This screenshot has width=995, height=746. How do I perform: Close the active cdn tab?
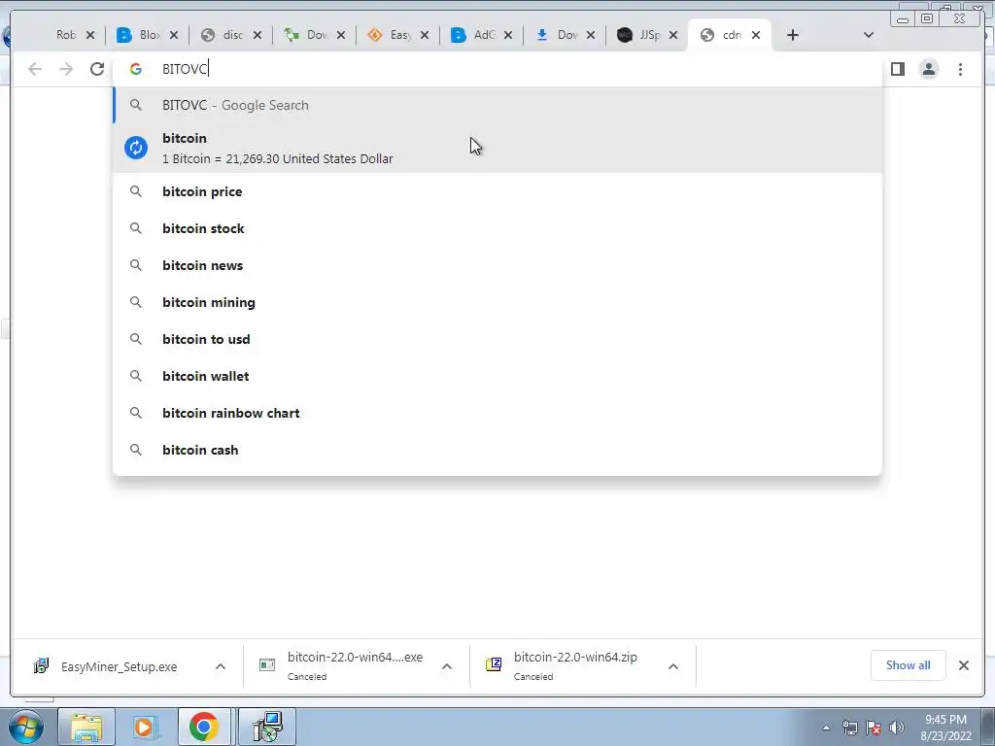[756, 35]
